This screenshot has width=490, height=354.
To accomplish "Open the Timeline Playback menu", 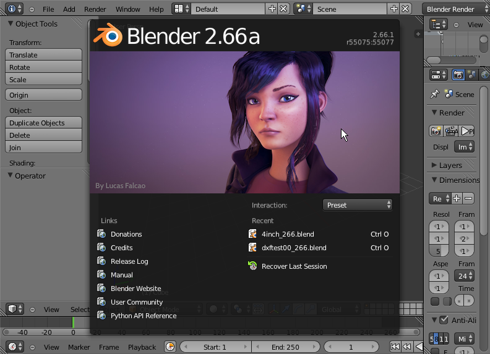I will point(142,347).
